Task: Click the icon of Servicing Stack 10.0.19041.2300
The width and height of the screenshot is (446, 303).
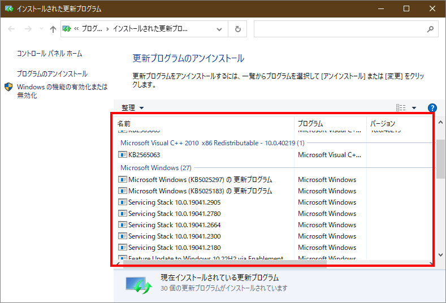Action: click(122, 236)
